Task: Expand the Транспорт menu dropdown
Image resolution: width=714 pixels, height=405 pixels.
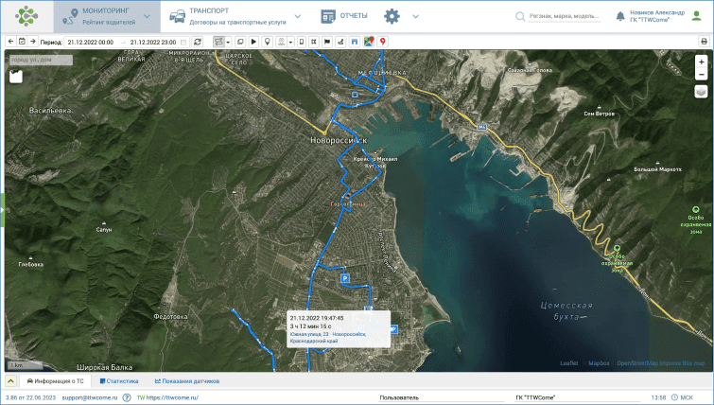Action: [x=298, y=16]
